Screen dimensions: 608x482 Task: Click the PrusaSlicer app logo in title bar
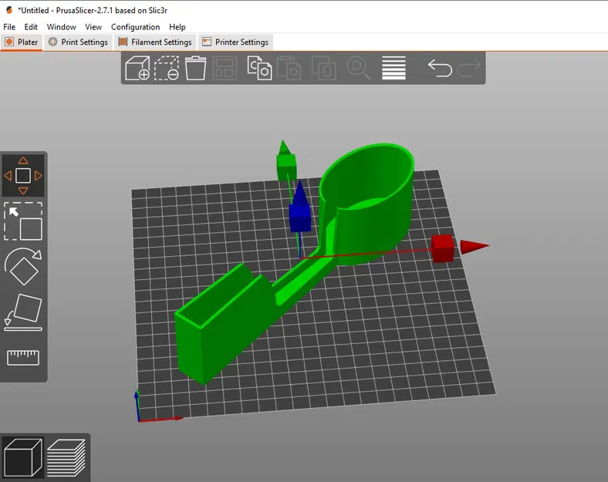tap(9, 10)
